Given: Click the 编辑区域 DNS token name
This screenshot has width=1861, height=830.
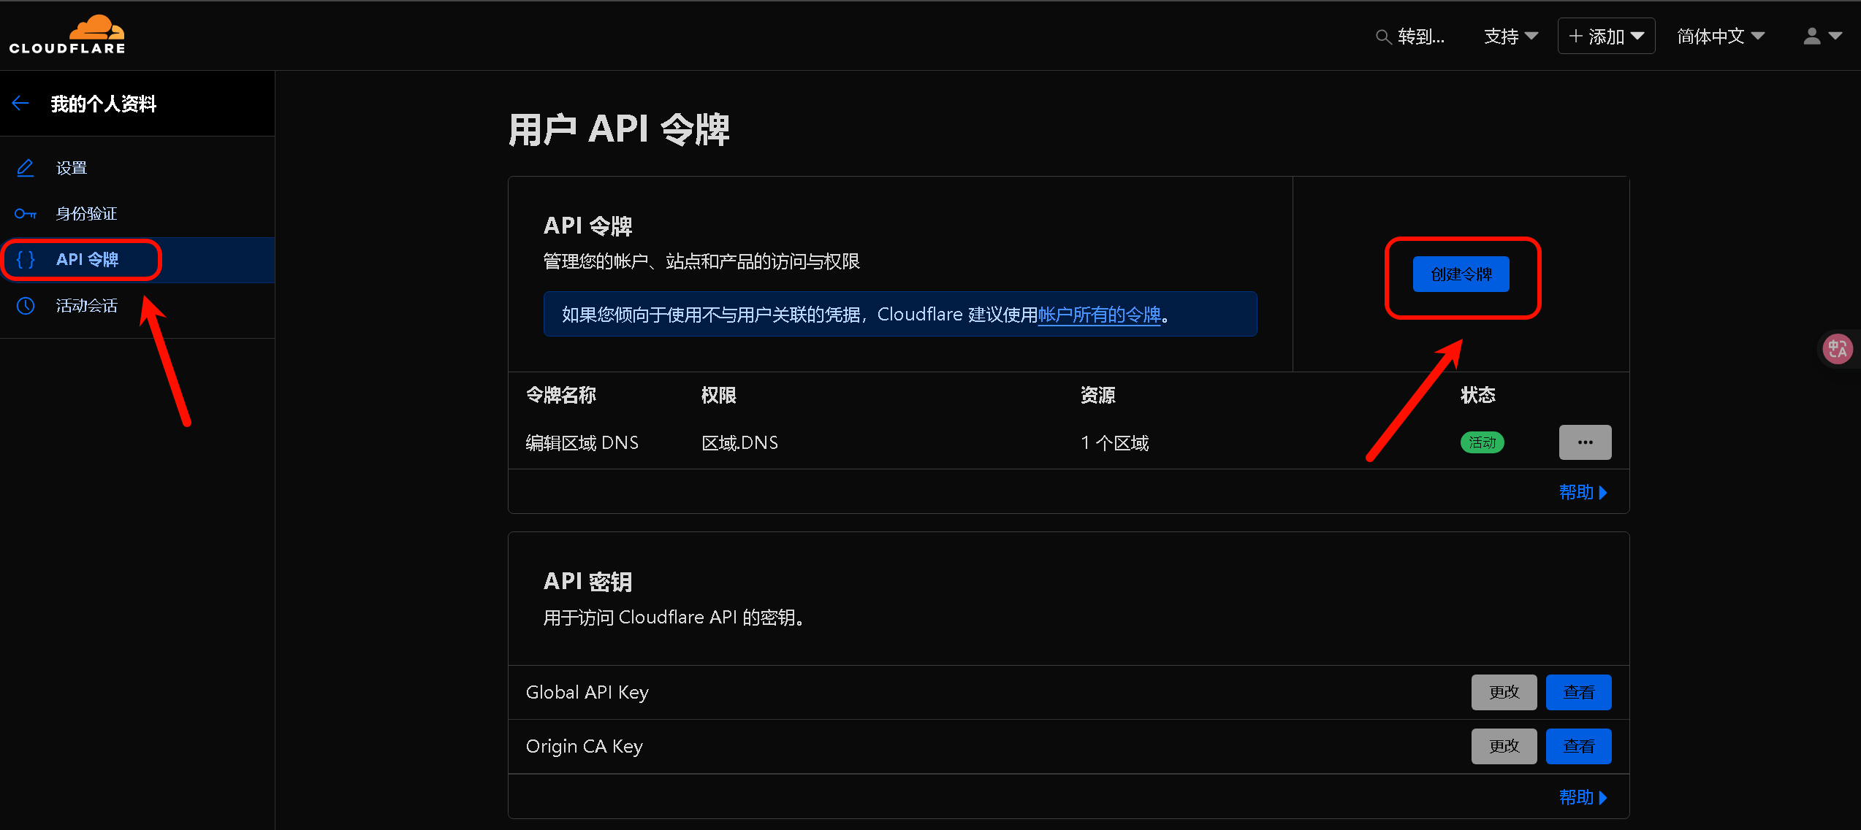Looking at the screenshot, I should tap(582, 443).
